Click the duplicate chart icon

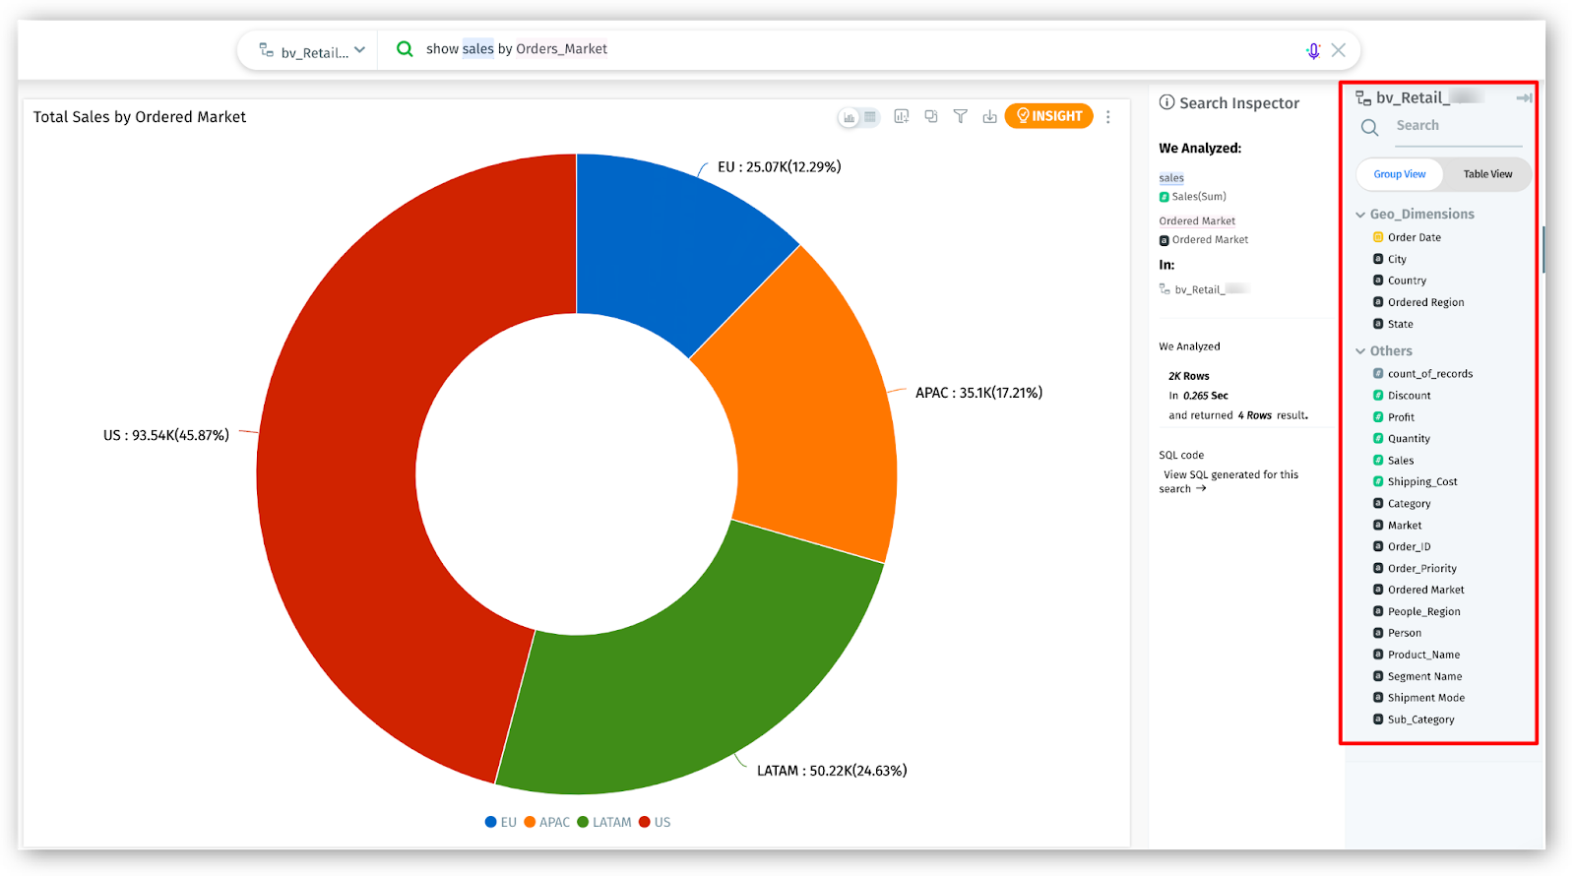931,116
